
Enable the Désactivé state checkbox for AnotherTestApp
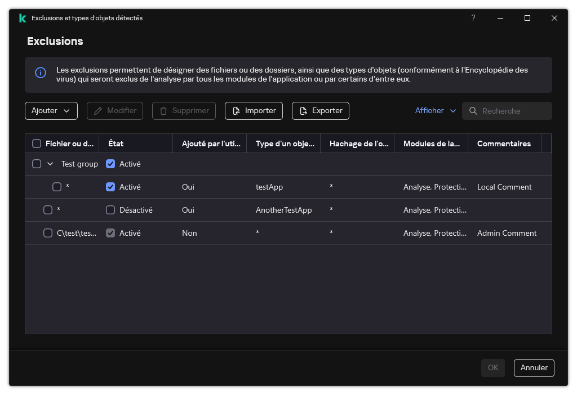110,210
